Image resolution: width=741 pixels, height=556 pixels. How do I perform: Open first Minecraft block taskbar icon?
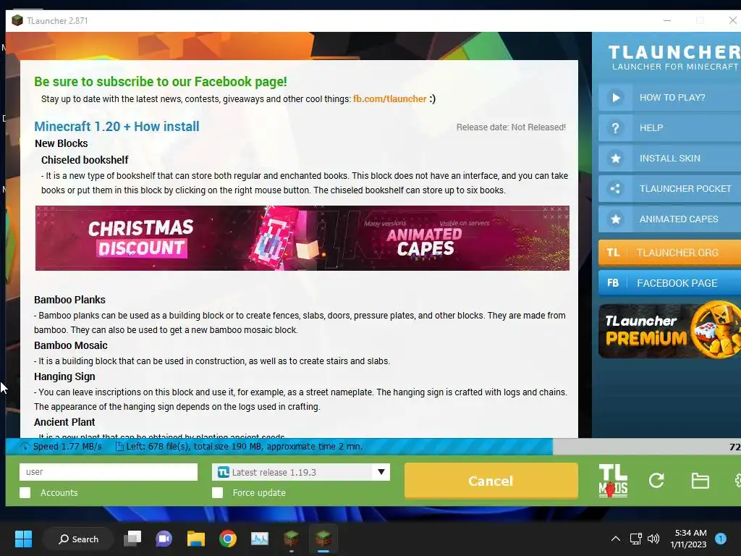[292, 539]
